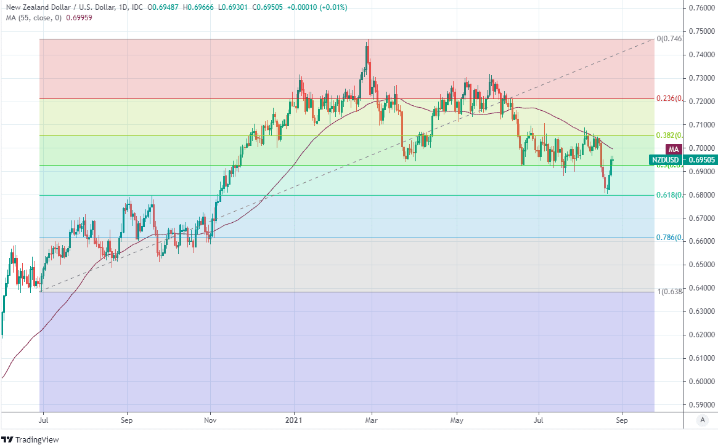The height and width of the screenshot is (445, 718).
Task: Click the TradingView logo icon
Action: 8,439
